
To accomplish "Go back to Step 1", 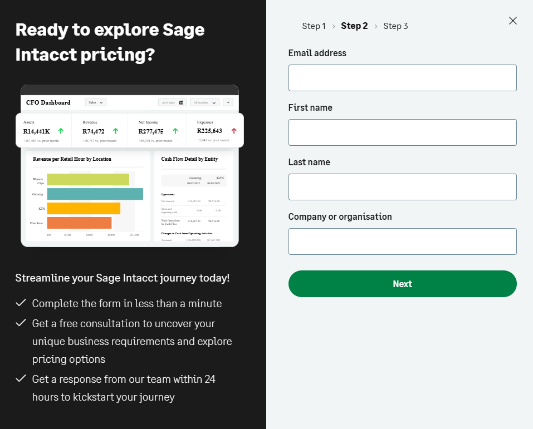I will click(x=314, y=26).
